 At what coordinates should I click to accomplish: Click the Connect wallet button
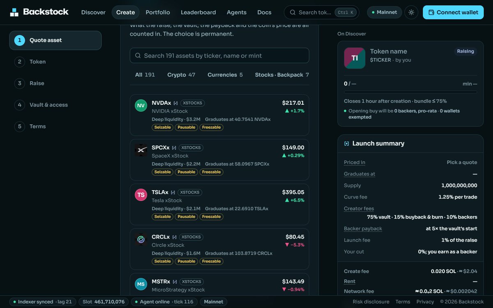(453, 12)
